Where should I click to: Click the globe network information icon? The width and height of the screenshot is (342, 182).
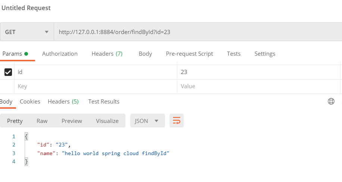pos(331,101)
